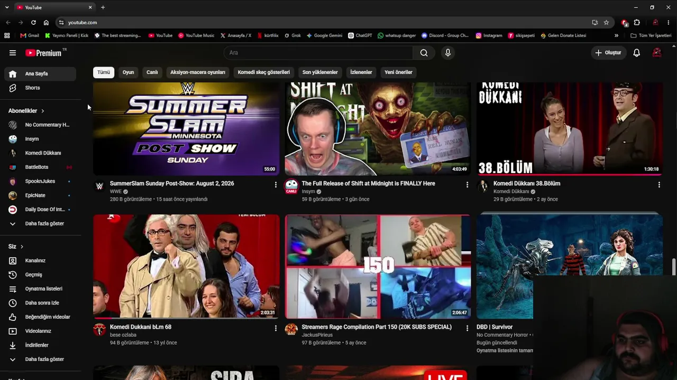Click the browser home button
The width and height of the screenshot is (677, 380).
[46, 23]
